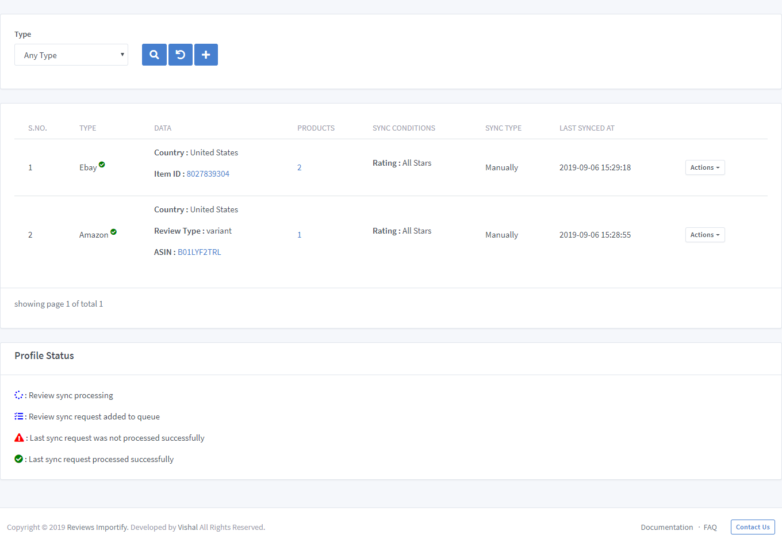The image size is (782, 546).
Task: Click the sync request queue list icon
Action: click(x=19, y=416)
